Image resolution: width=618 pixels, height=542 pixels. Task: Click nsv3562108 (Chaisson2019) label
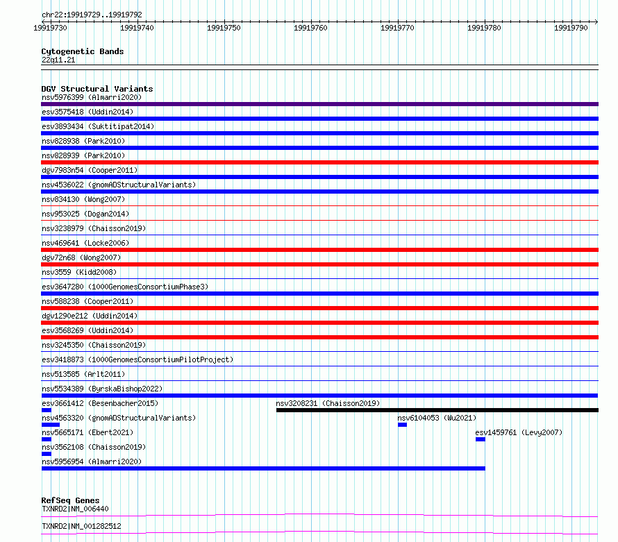(x=94, y=447)
